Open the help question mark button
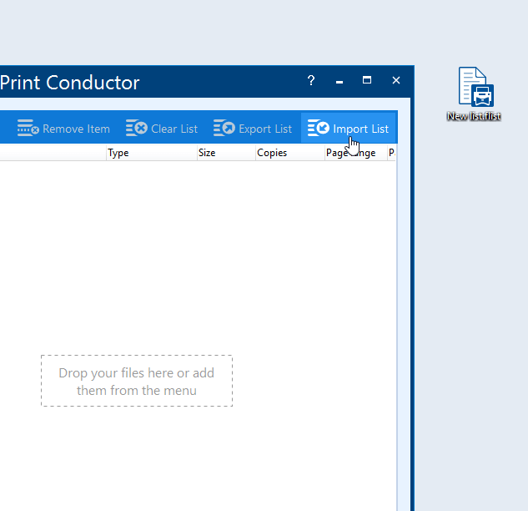This screenshot has width=528, height=511. (x=311, y=80)
